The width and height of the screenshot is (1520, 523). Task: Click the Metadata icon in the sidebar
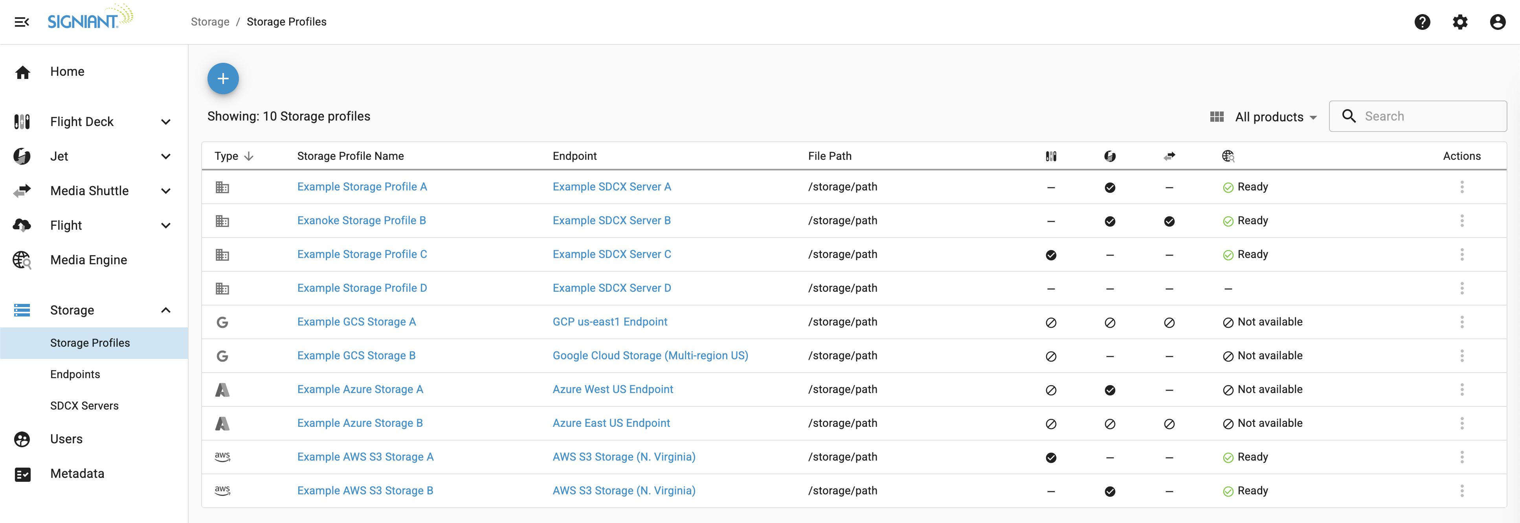tap(22, 474)
